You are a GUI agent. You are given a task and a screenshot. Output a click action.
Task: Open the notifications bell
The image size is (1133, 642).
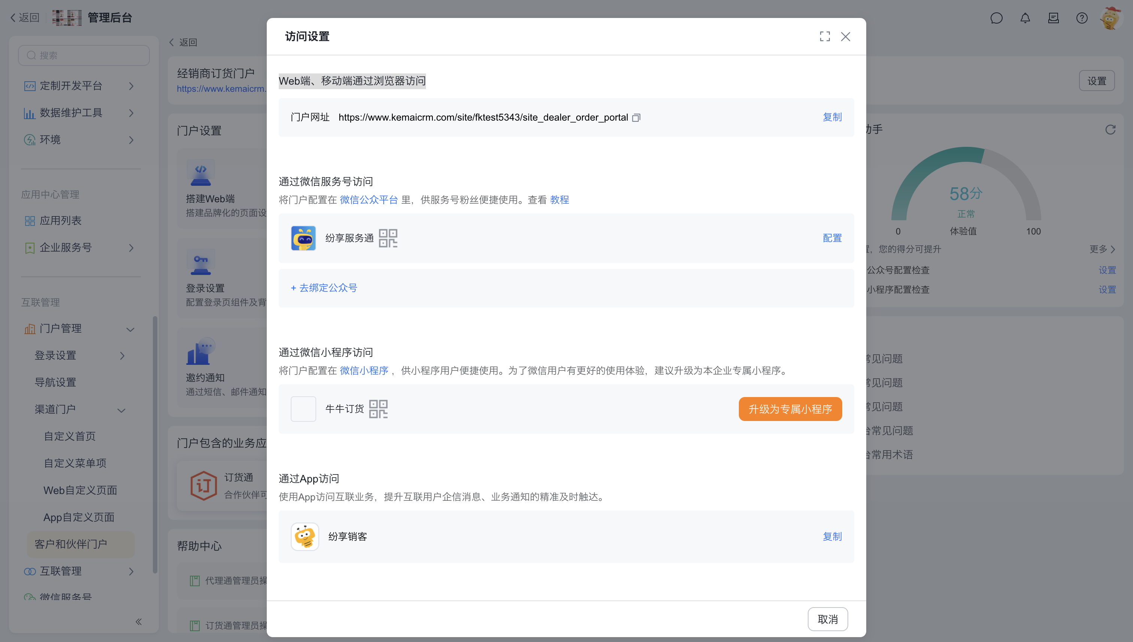pyautogui.click(x=1025, y=18)
